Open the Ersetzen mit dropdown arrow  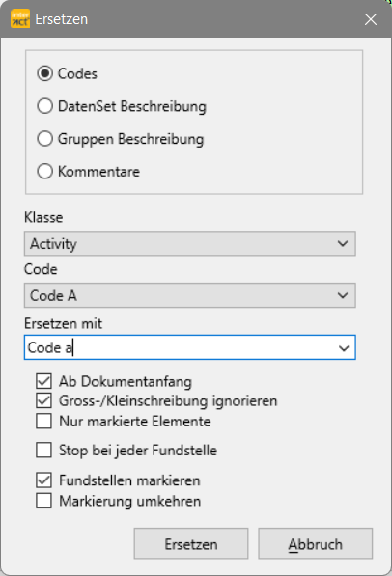point(344,347)
